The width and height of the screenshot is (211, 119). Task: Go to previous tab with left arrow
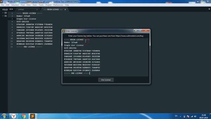coord(10,9)
